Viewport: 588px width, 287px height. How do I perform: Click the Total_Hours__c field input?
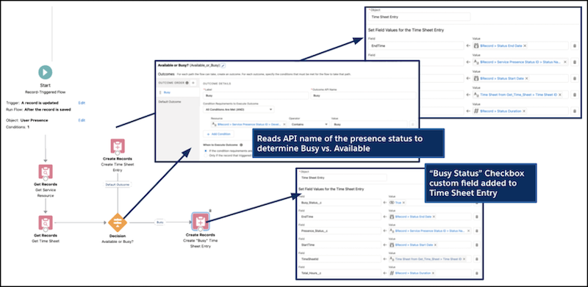(x=340, y=273)
